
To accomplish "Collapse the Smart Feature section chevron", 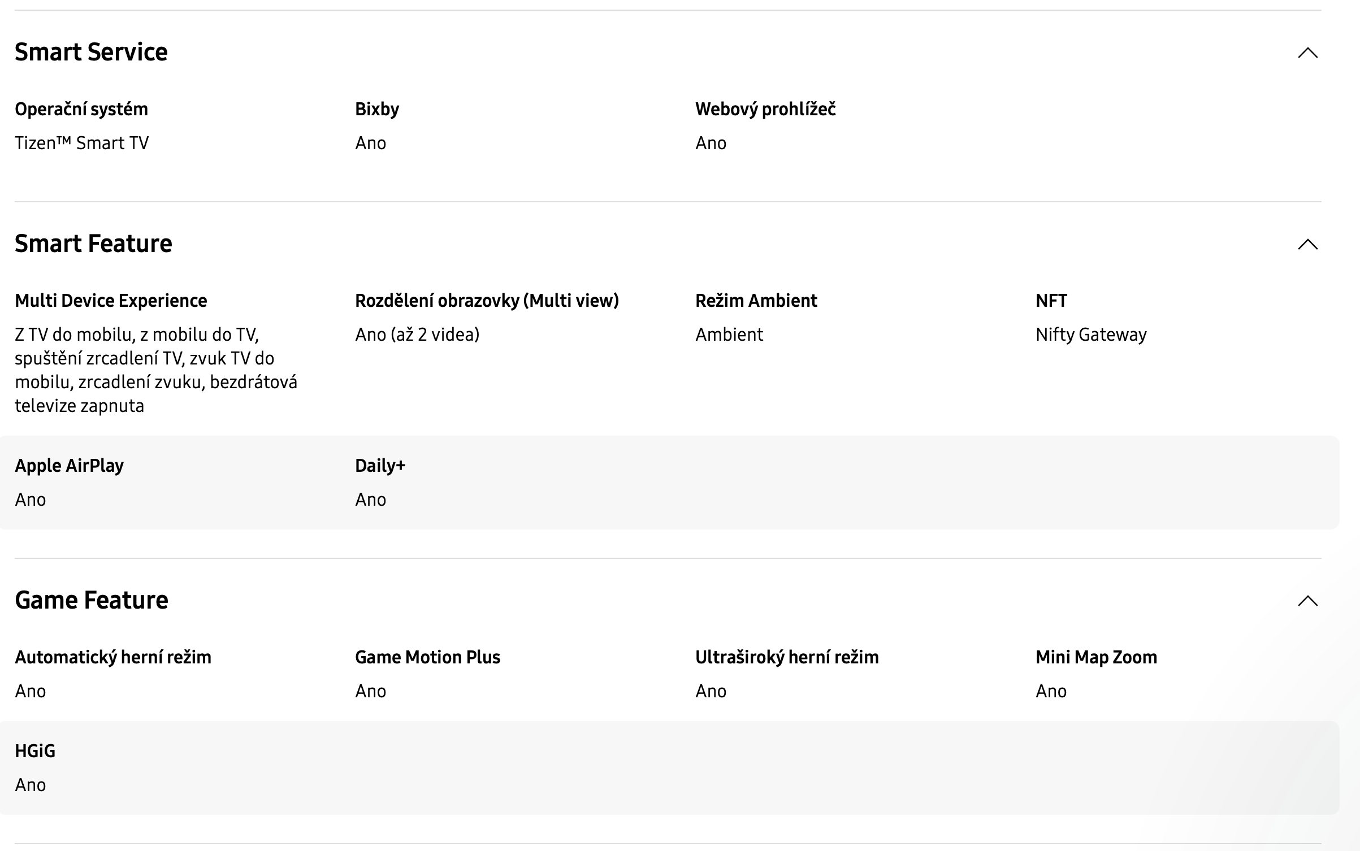I will click(x=1307, y=244).
